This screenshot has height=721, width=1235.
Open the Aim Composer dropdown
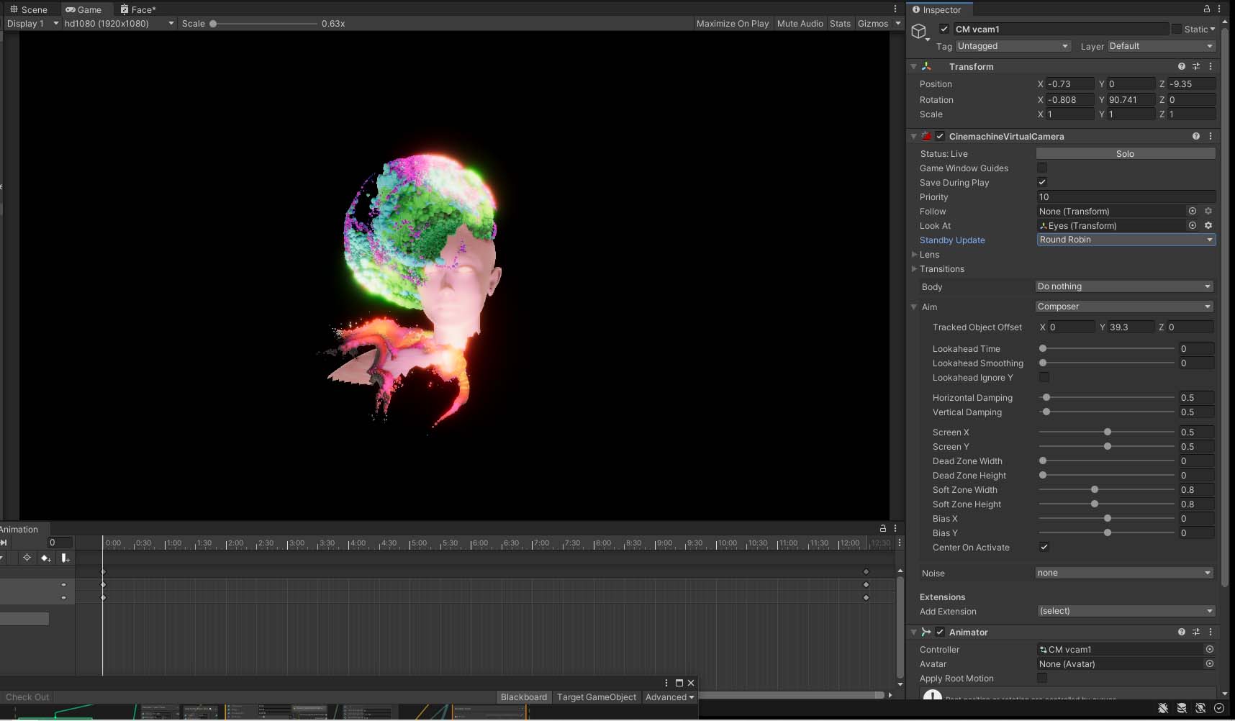[x=1125, y=307]
